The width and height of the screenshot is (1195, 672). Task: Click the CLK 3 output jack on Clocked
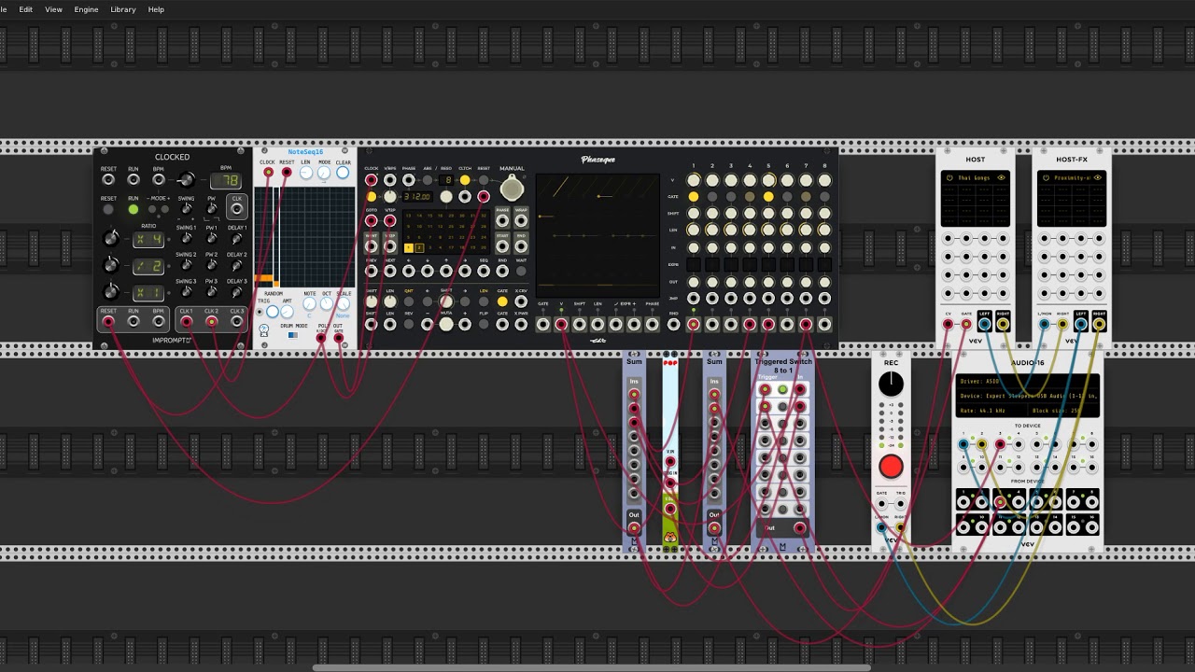[x=237, y=322]
